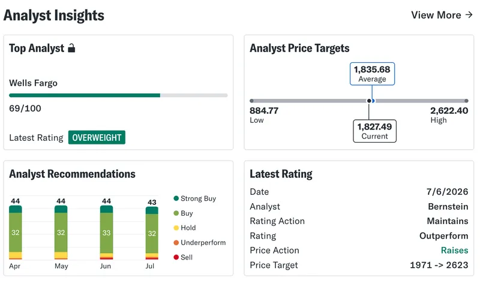This screenshot has width=480, height=284.
Task: Click the Average price target marker box
Action: point(372,74)
